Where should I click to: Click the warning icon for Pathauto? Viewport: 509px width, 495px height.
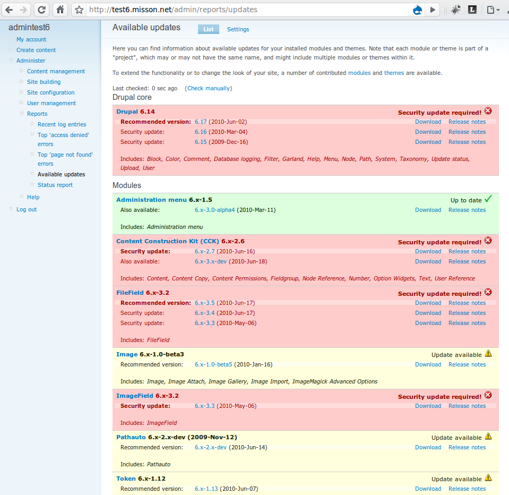(488, 436)
